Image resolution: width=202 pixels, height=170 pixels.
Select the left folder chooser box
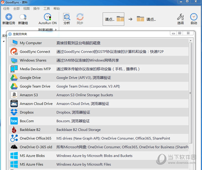pos(113,19)
